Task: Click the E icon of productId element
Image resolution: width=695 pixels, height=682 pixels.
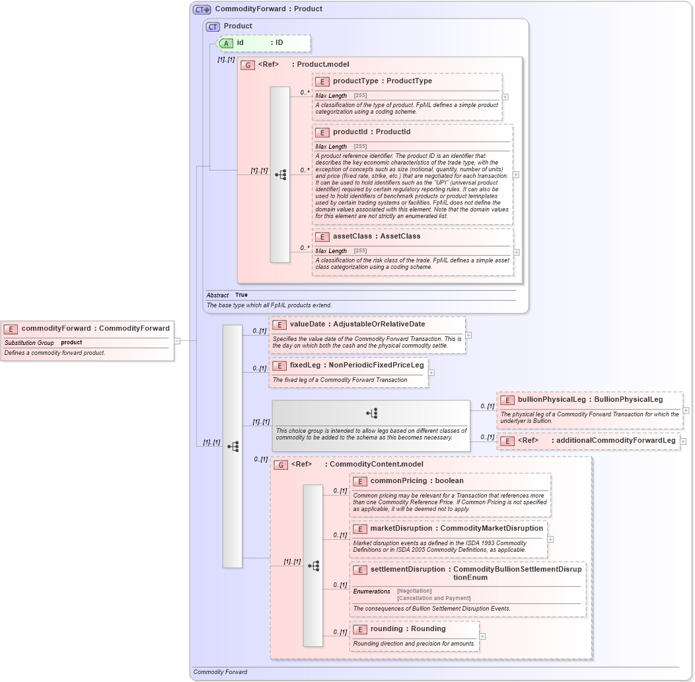Action: tap(322, 133)
